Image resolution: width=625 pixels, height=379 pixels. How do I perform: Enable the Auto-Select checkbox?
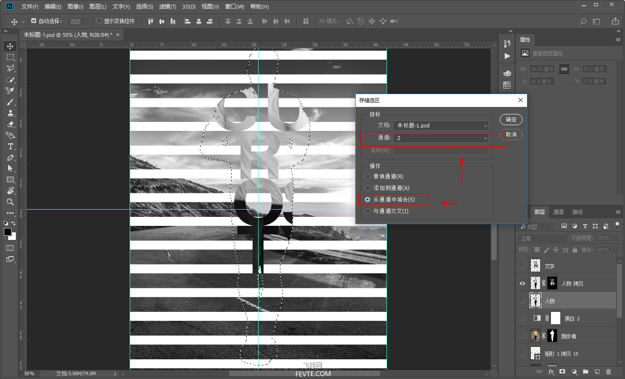[x=34, y=21]
